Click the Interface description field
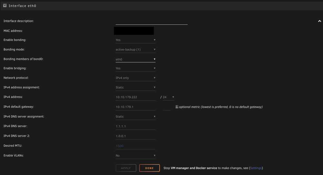This screenshot has height=175, width=323. pyautogui.click(x=151, y=21)
